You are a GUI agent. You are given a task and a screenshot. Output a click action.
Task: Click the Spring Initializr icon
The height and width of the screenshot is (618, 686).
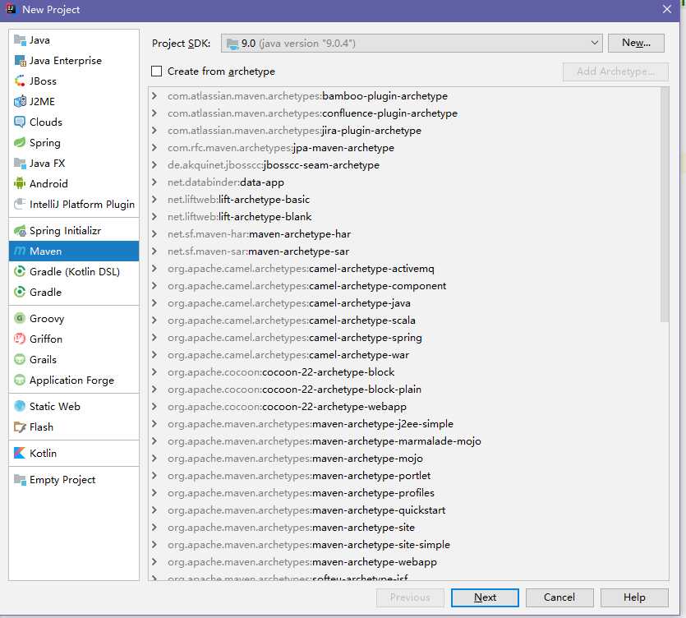pyautogui.click(x=20, y=231)
